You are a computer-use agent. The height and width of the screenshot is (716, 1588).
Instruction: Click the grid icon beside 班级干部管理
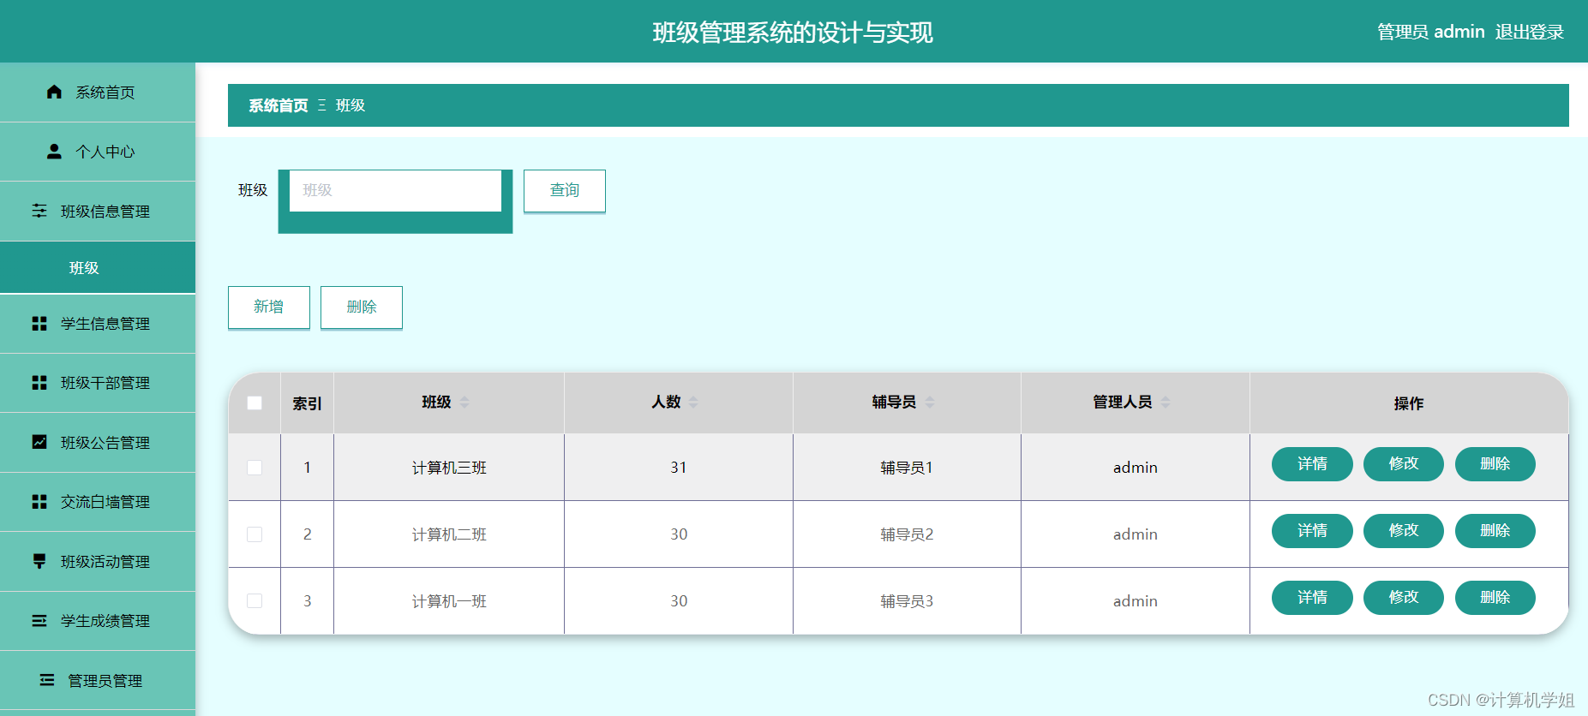click(x=39, y=382)
